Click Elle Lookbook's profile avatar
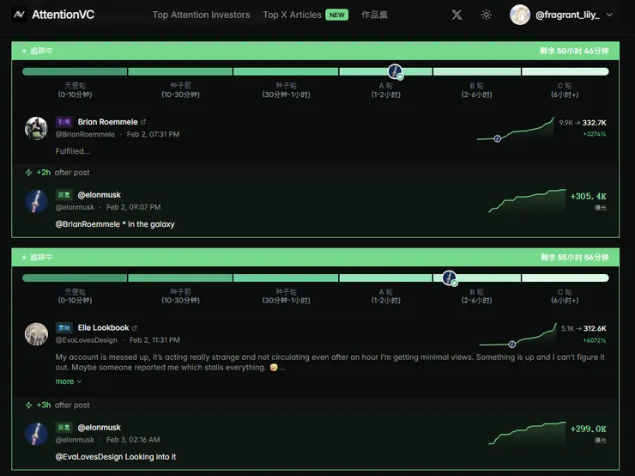 point(36,334)
